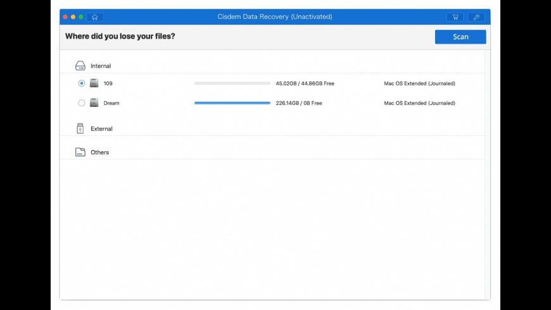Click the Dream row's Mac OS Extended label

pos(419,103)
